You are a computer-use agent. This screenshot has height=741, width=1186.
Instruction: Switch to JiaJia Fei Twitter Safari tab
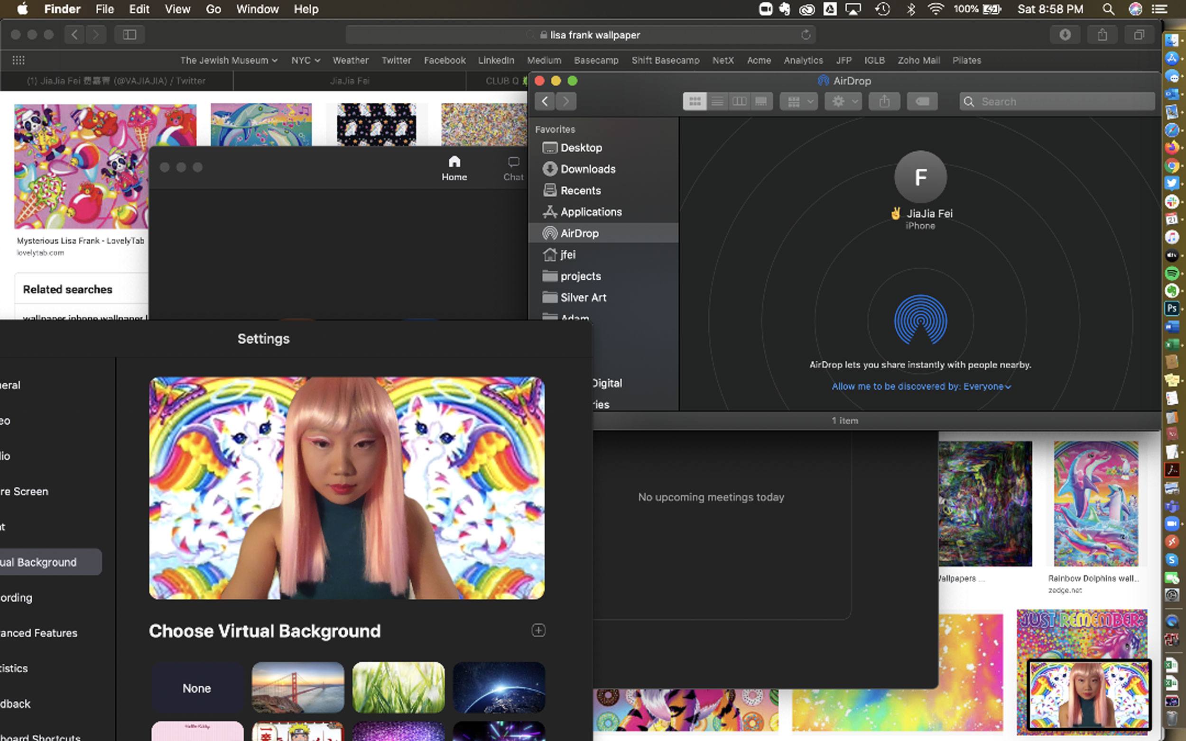click(x=116, y=81)
